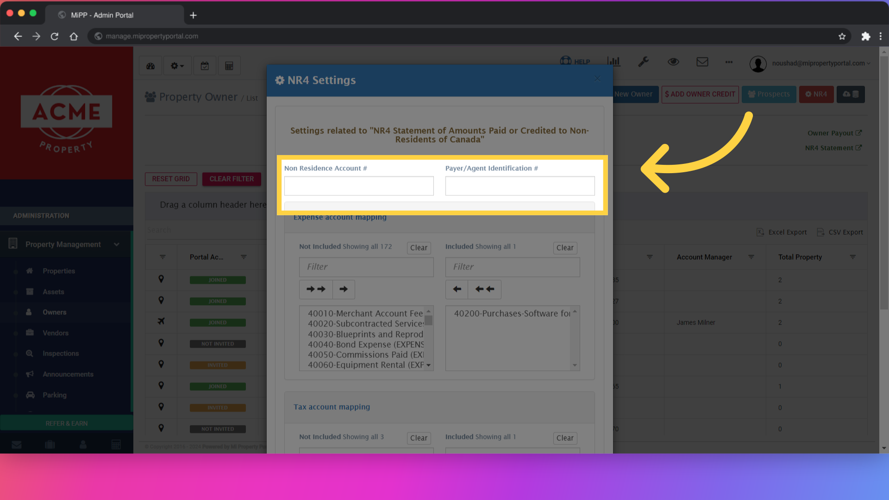Select 40010-Merchant Account Fee list item
Screen dimensions: 889x500
coord(365,314)
